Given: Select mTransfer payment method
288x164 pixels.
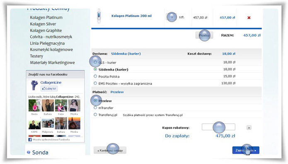Looking at the screenshot, I should [95, 108].
